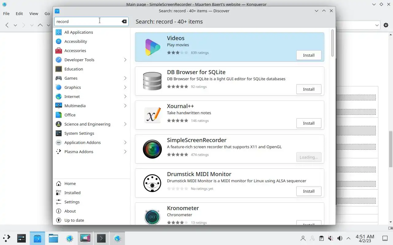The width and height of the screenshot is (393, 245).
Task: Install Xournal++
Action: tap(309, 123)
